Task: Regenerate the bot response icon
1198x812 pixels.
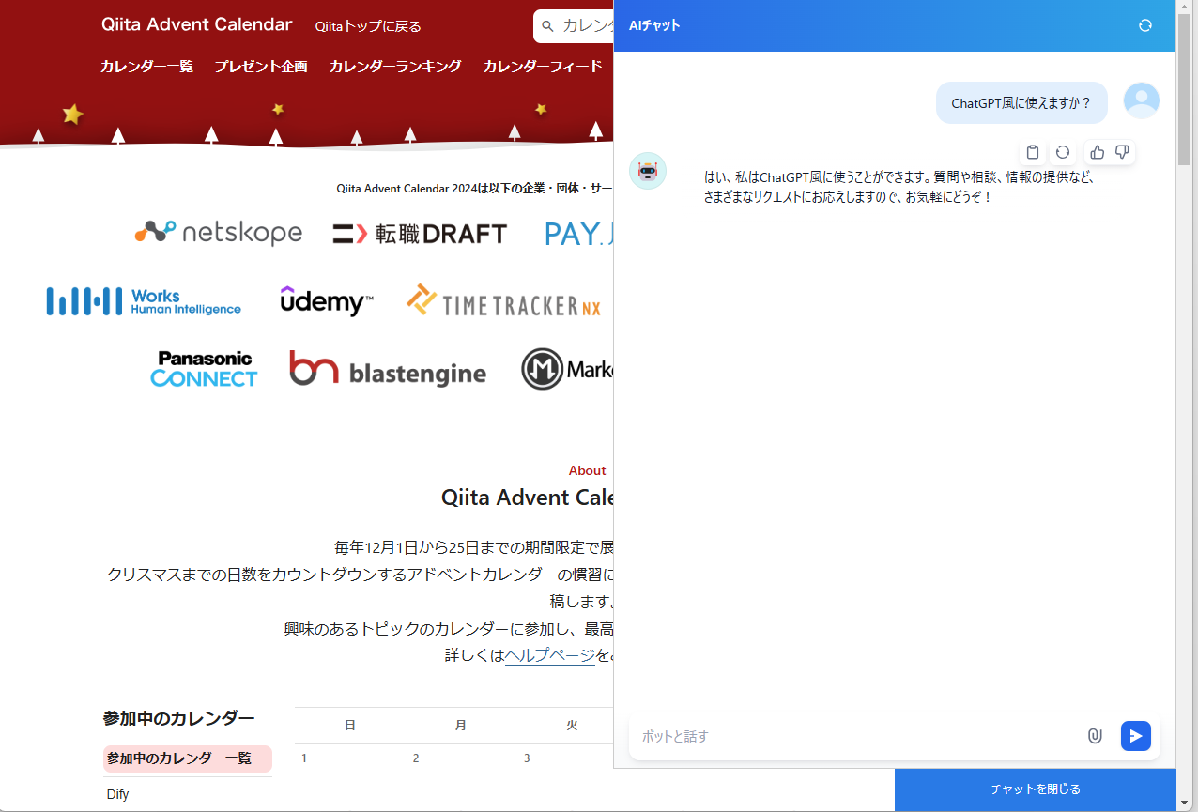Action: point(1063,152)
